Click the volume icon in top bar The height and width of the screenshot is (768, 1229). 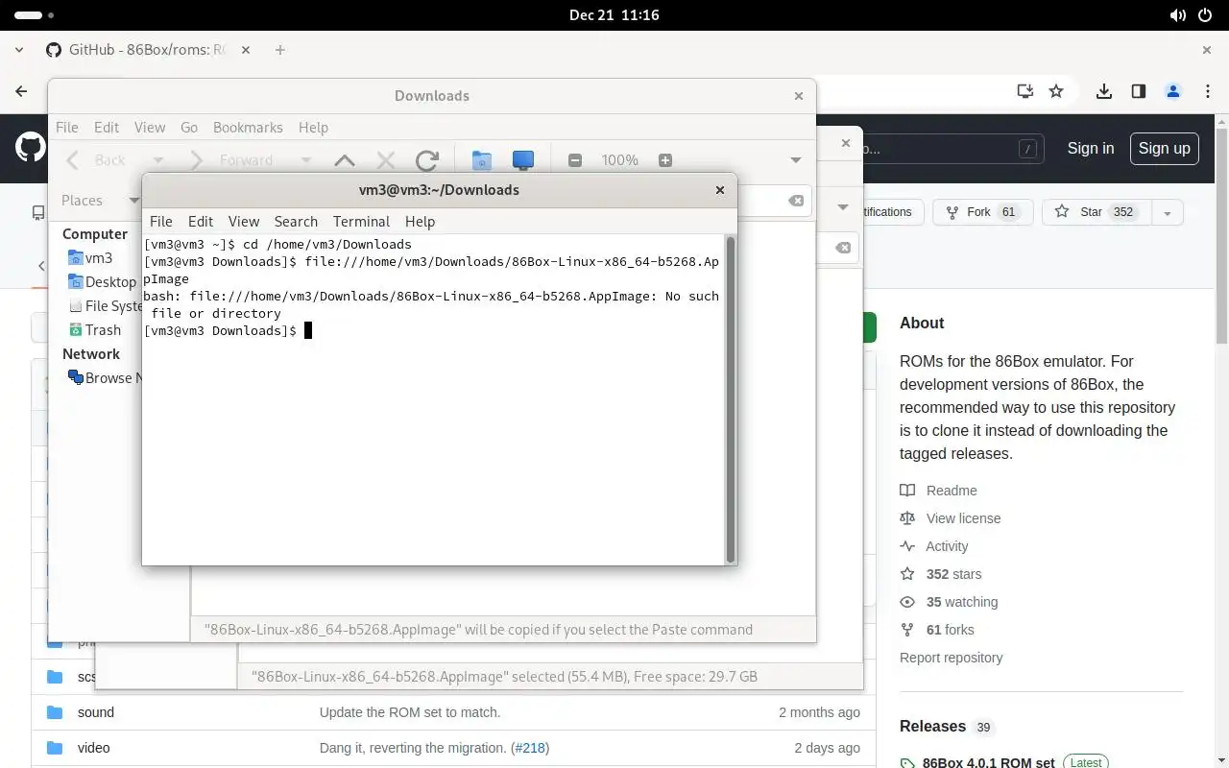point(1178,15)
